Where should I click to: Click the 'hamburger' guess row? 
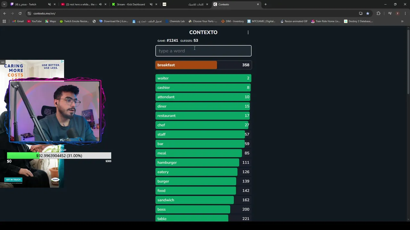coord(203,162)
